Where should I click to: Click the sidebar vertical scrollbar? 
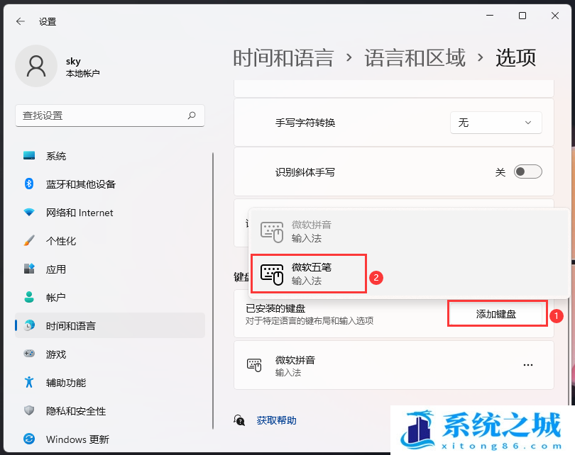click(213, 291)
